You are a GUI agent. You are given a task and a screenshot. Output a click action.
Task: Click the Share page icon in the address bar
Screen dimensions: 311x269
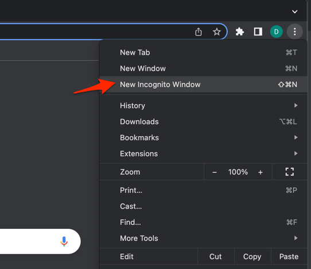pyautogui.click(x=199, y=31)
